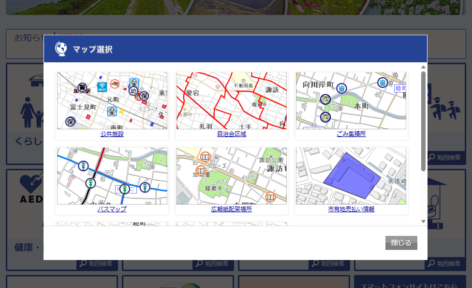Go to 広報紙配架場所 map link
The height and width of the screenshot is (288, 472).
[x=232, y=209]
